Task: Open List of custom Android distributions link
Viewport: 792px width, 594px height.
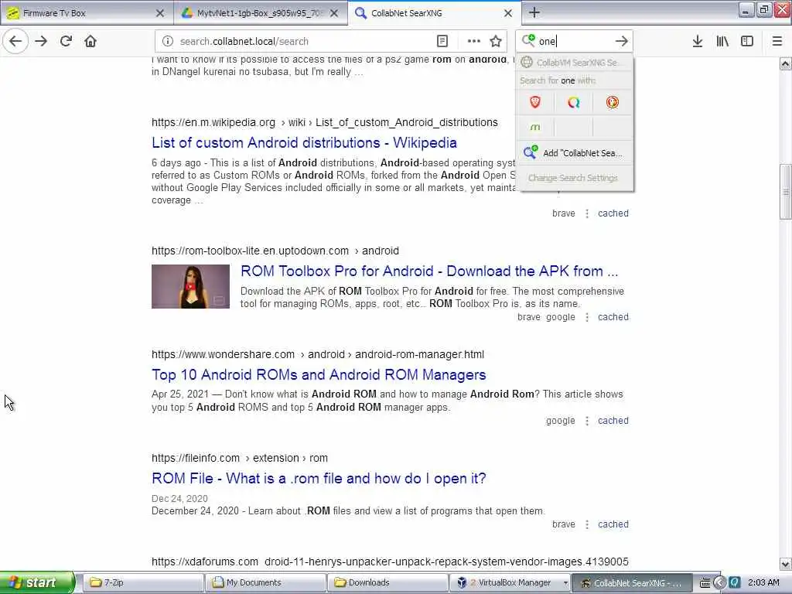Action: pos(304,143)
